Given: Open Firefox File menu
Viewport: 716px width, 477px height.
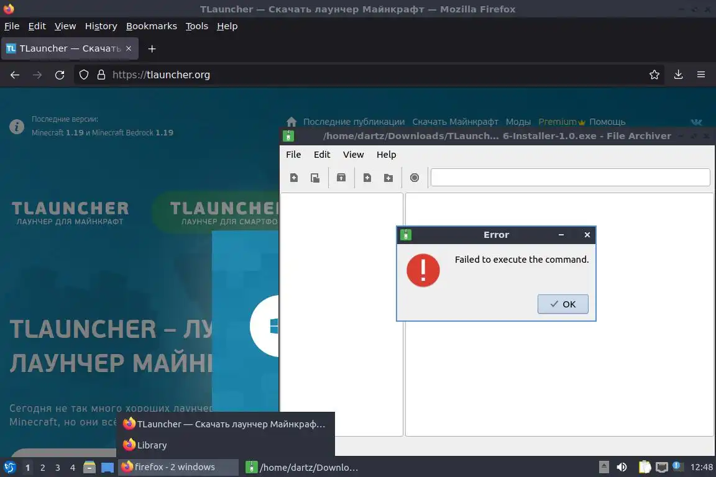Looking at the screenshot, I should pyautogui.click(x=12, y=26).
